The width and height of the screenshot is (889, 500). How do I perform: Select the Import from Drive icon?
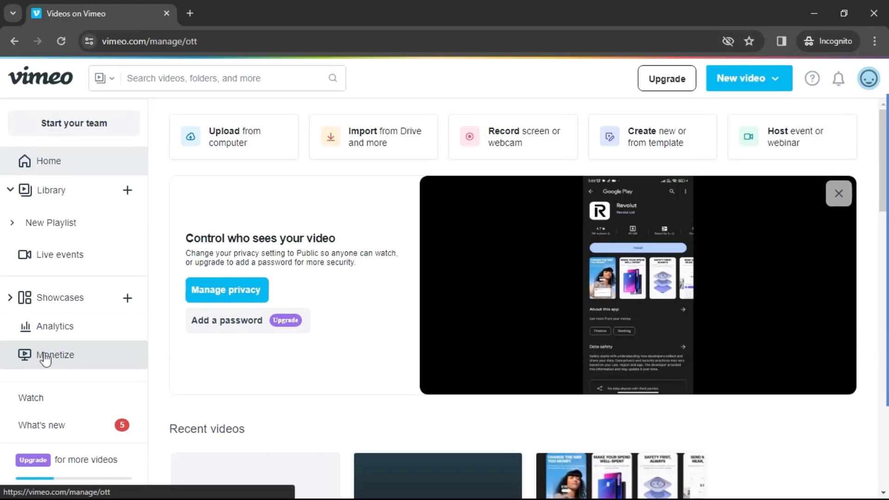click(330, 136)
